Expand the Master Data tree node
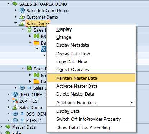The height and width of the screenshot is (134, 149). (1, 126)
